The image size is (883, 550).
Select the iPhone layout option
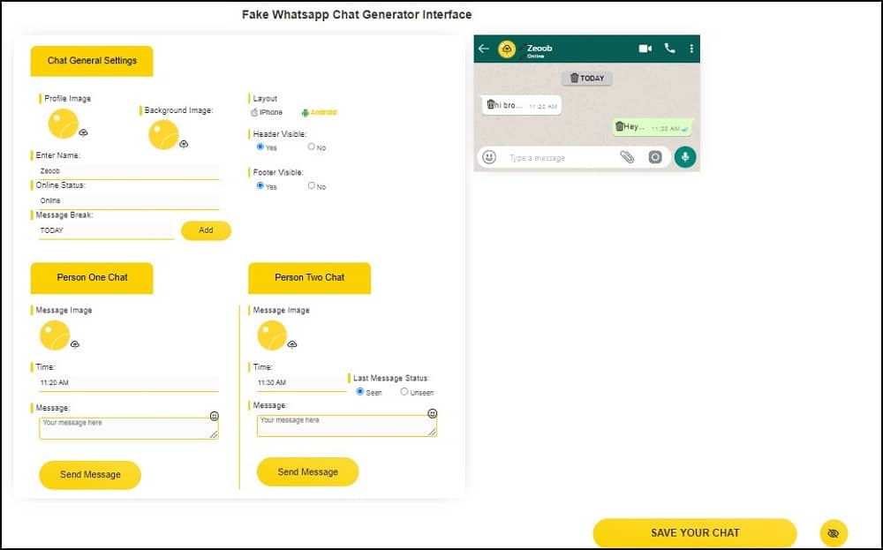(x=267, y=113)
